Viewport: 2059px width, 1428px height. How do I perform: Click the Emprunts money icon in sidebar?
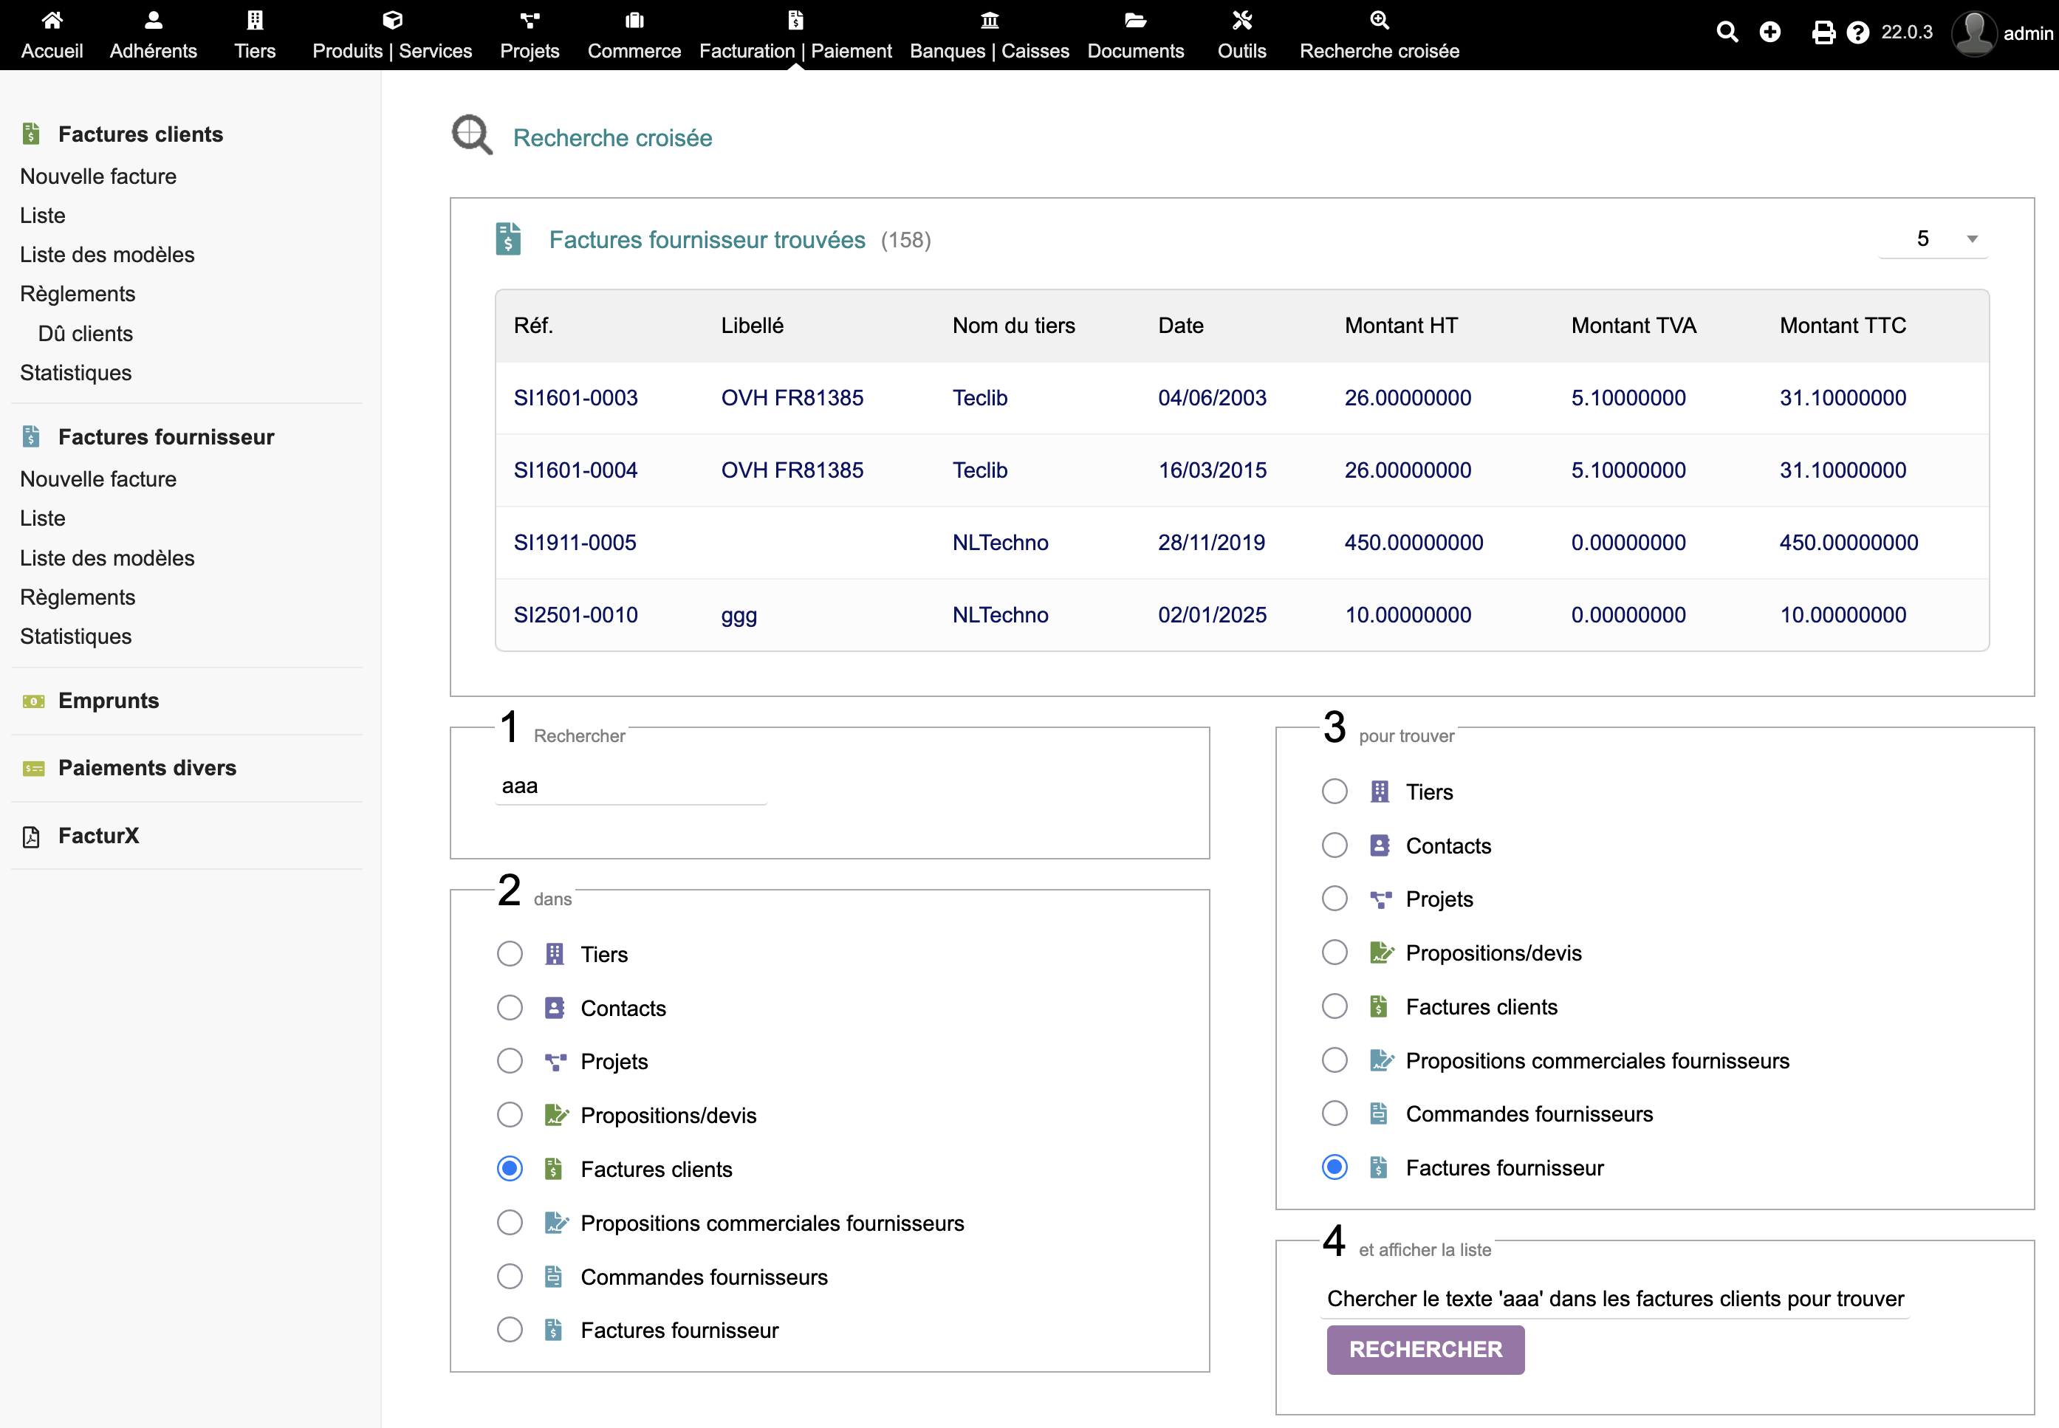pyautogui.click(x=33, y=701)
